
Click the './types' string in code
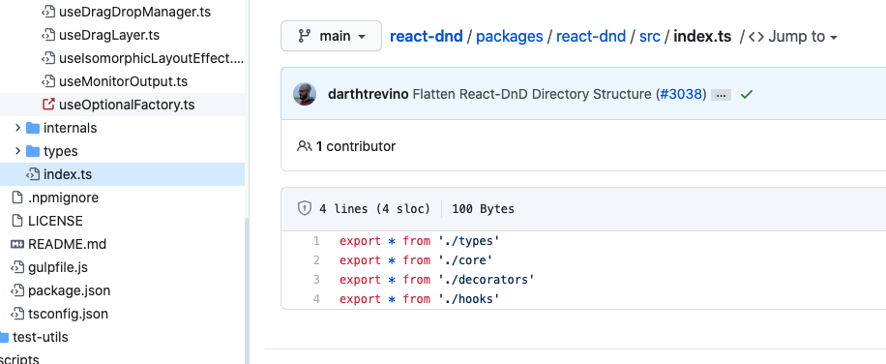click(469, 241)
